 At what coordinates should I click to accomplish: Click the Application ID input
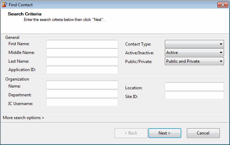click(x=82, y=70)
